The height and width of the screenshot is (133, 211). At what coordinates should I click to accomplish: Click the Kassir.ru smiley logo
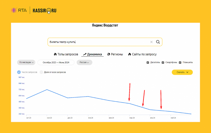tap(49, 11)
